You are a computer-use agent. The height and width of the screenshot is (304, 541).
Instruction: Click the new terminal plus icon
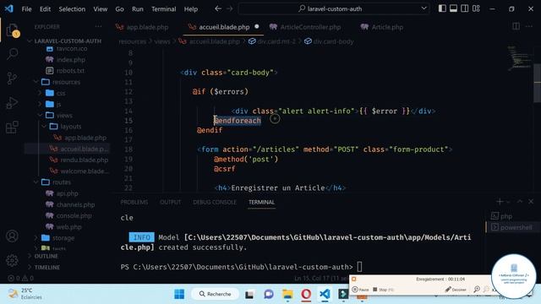coord(500,202)
